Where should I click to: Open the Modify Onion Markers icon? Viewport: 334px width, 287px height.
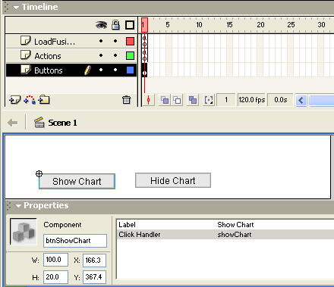click(209, 100)
